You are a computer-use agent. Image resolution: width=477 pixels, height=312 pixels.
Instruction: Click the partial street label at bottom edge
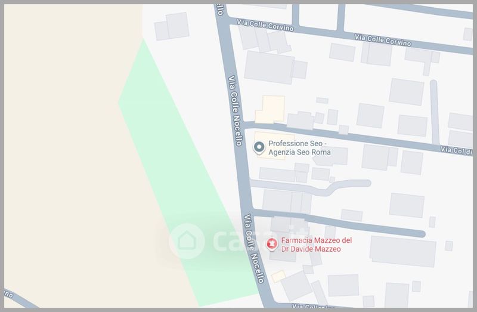(309, 305)
